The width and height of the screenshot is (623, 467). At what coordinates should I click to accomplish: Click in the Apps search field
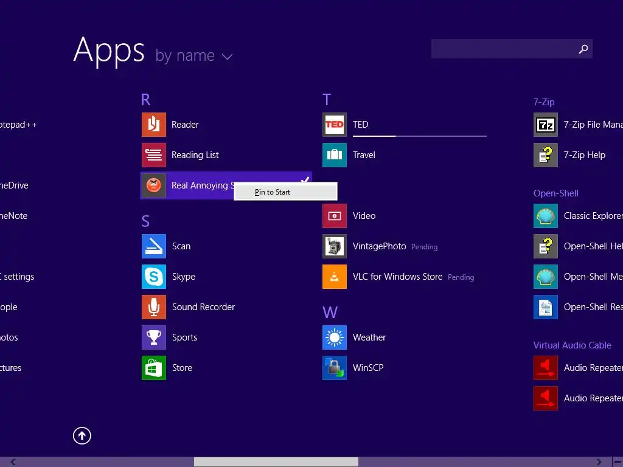(512, 49)
